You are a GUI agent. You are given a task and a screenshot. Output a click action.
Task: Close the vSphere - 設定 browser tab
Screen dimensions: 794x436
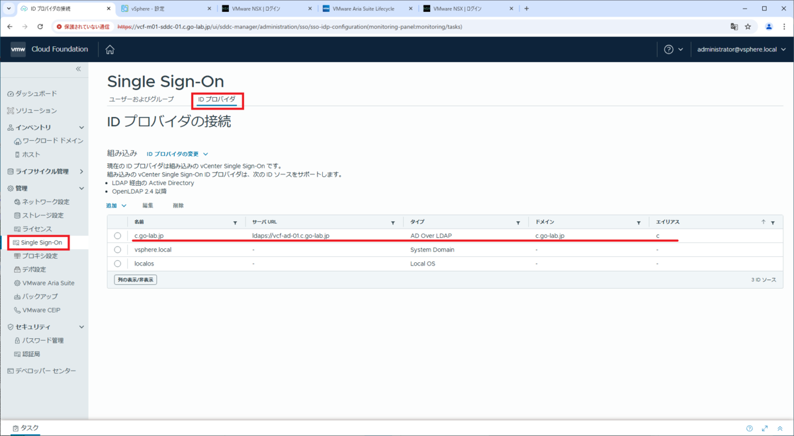pos(209,9)
